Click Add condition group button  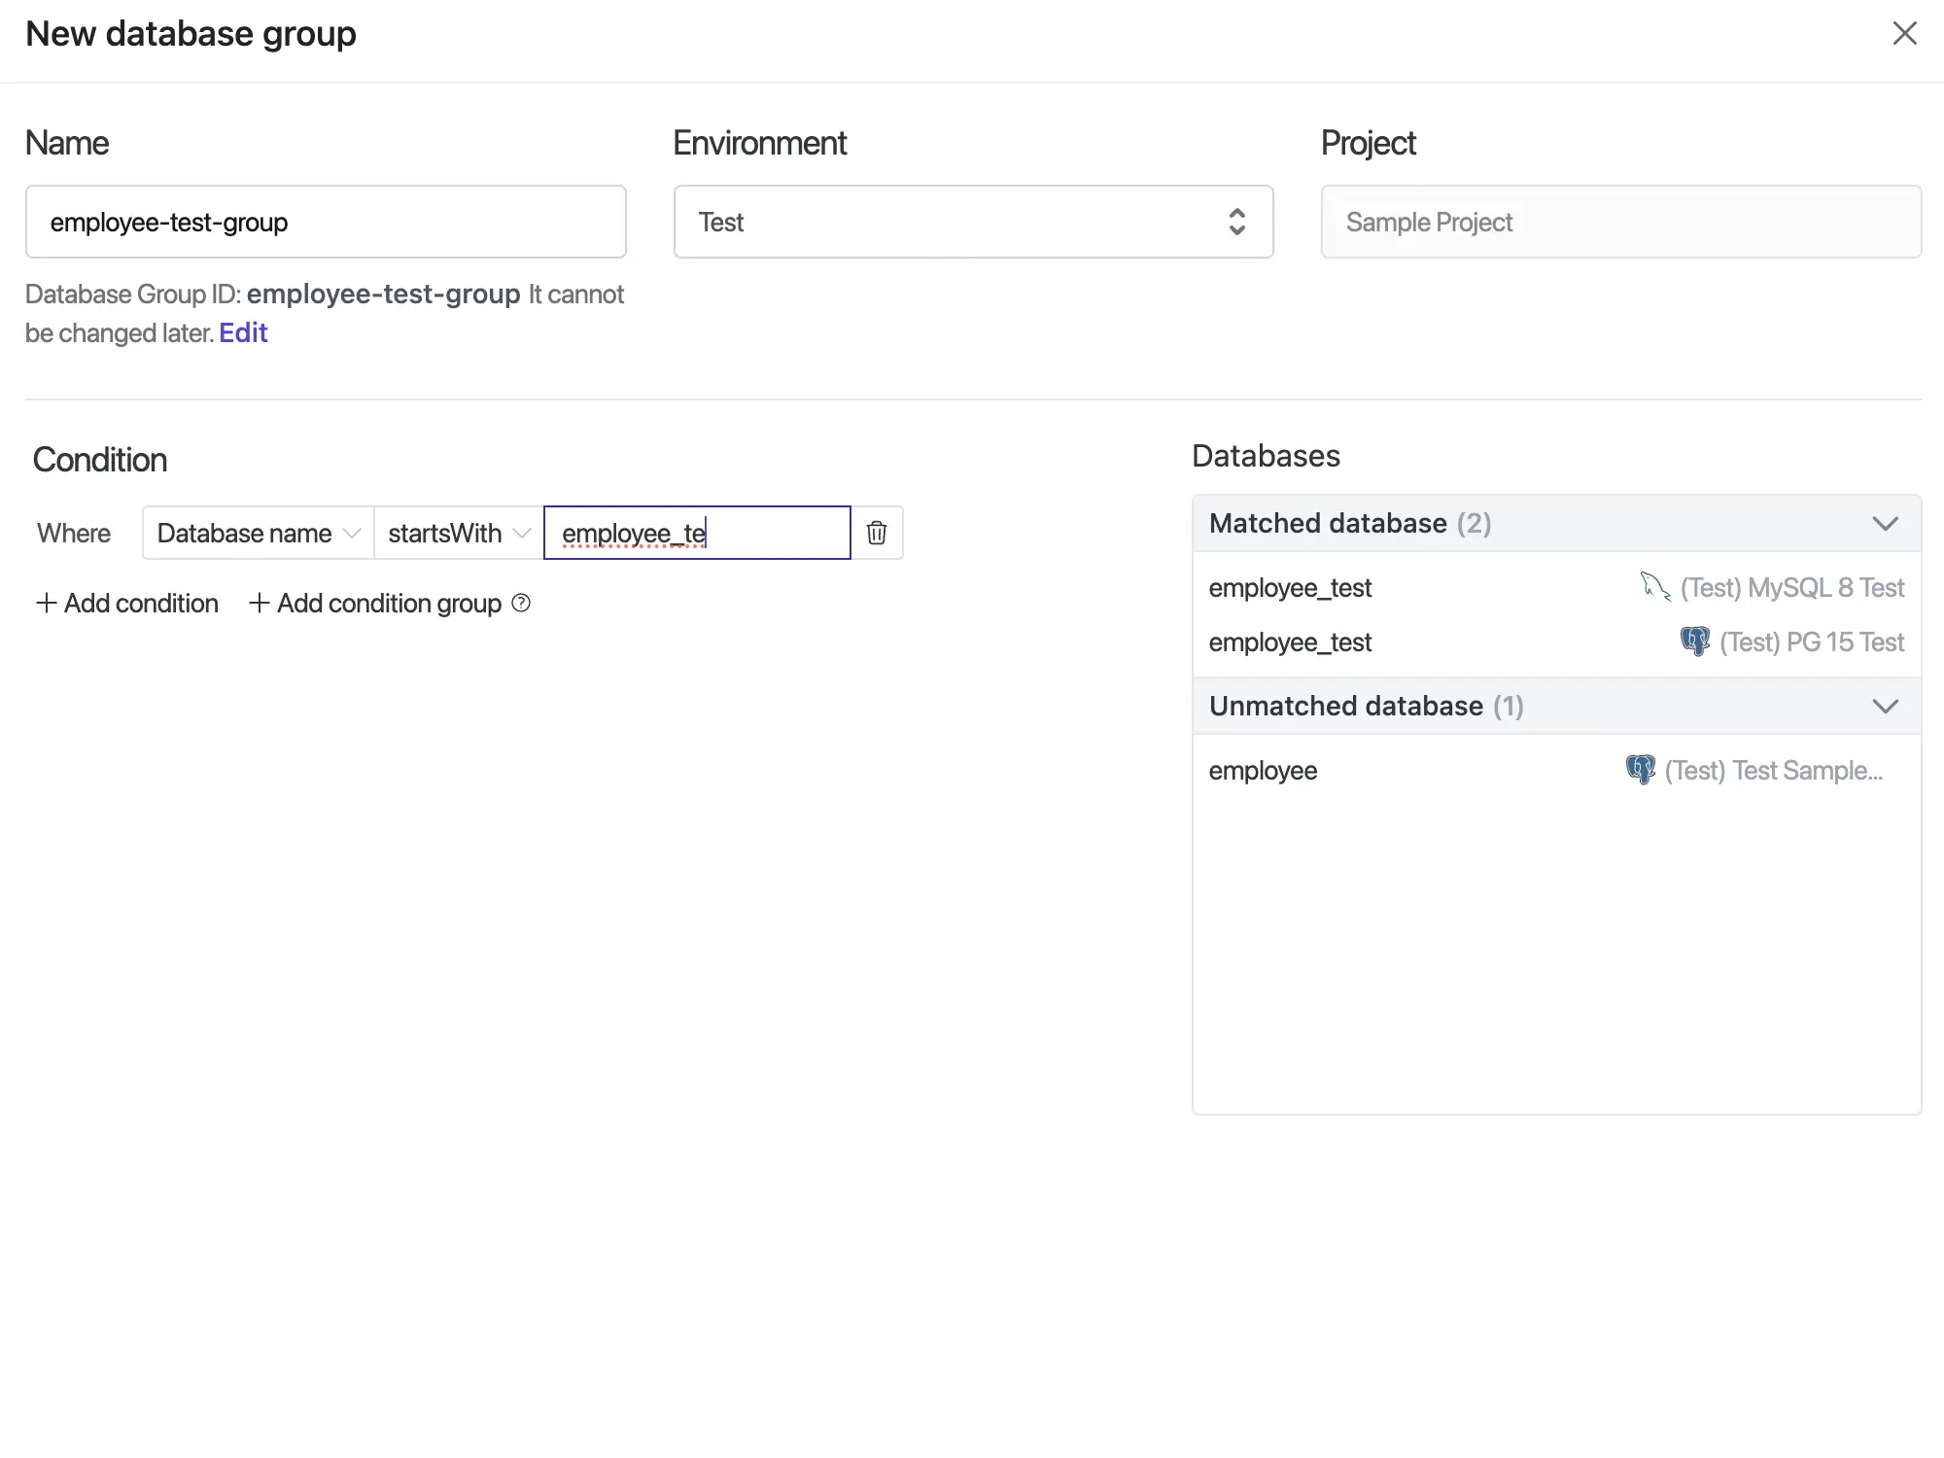(375, 602)
